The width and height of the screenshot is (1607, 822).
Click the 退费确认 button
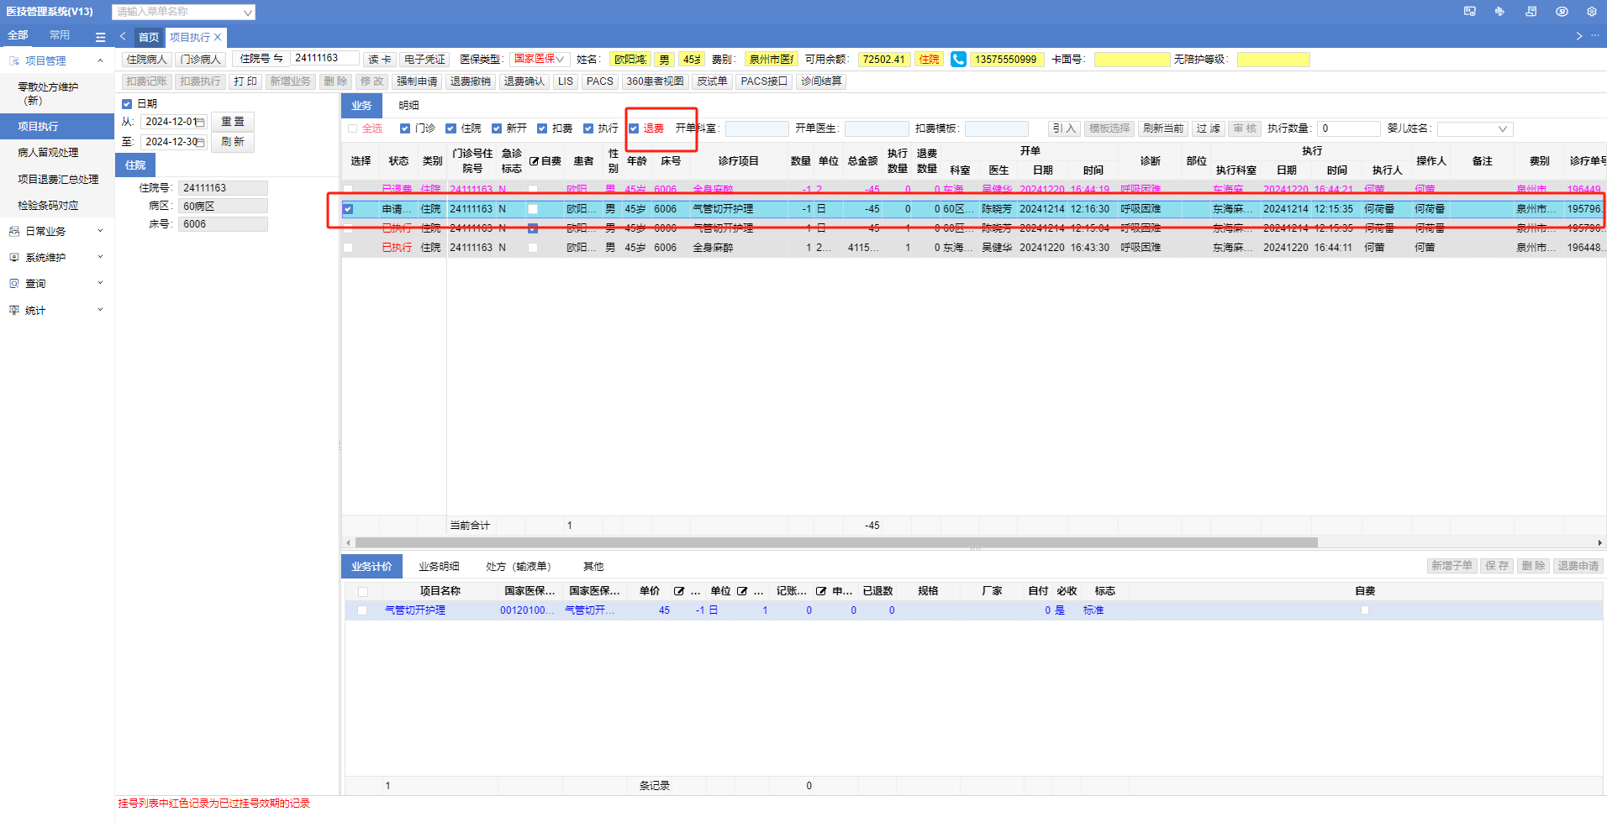point(524,81)
